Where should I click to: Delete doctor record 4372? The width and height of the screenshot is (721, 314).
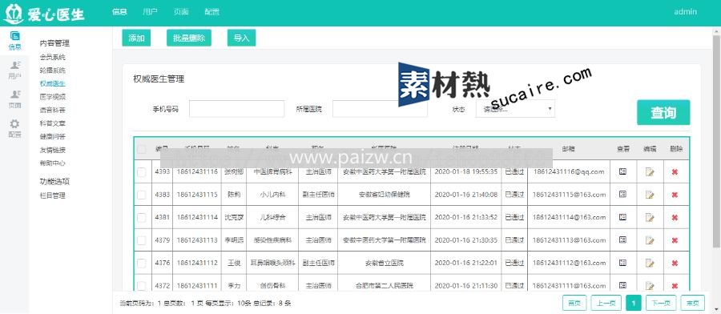(x=675, y=286)
